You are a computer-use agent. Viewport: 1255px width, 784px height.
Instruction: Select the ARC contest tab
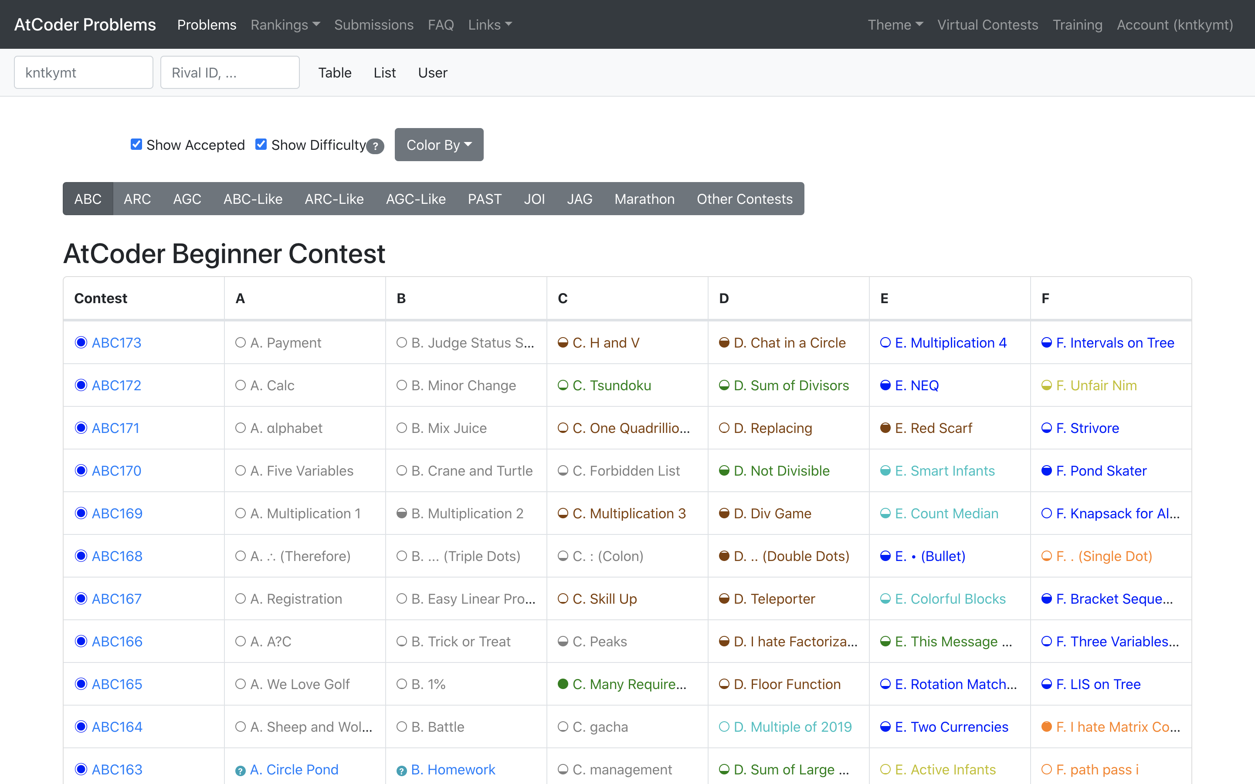pos(137,199)
